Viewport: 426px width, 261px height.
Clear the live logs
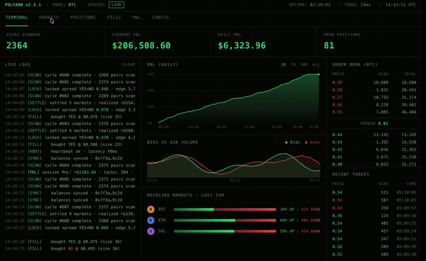pos(129,65)
